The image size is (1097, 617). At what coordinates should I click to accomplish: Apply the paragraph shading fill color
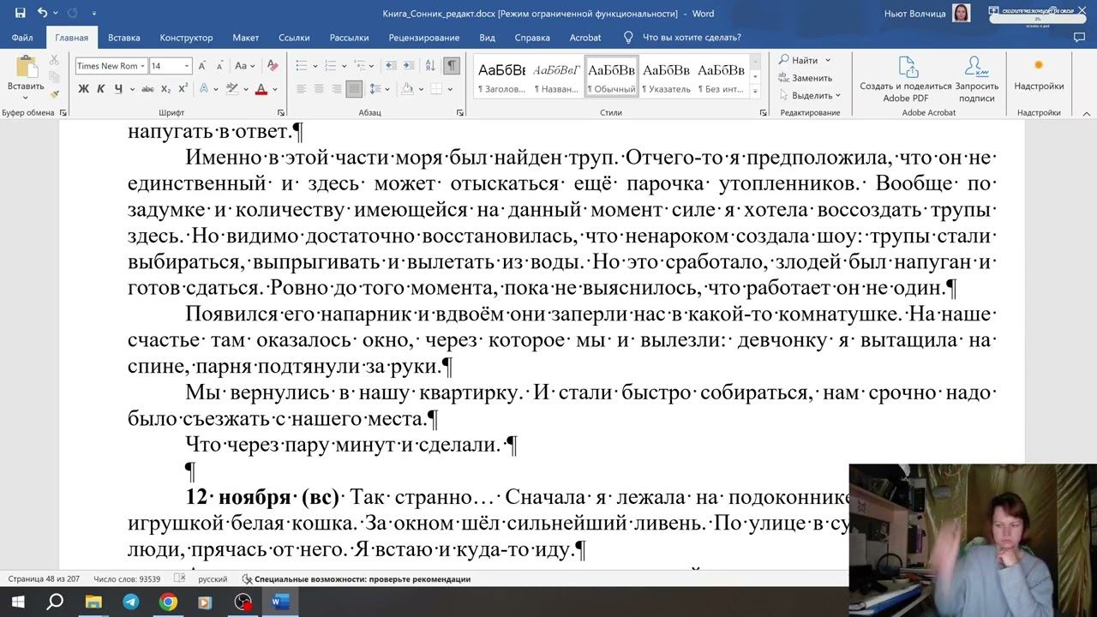tap(408, 89)
